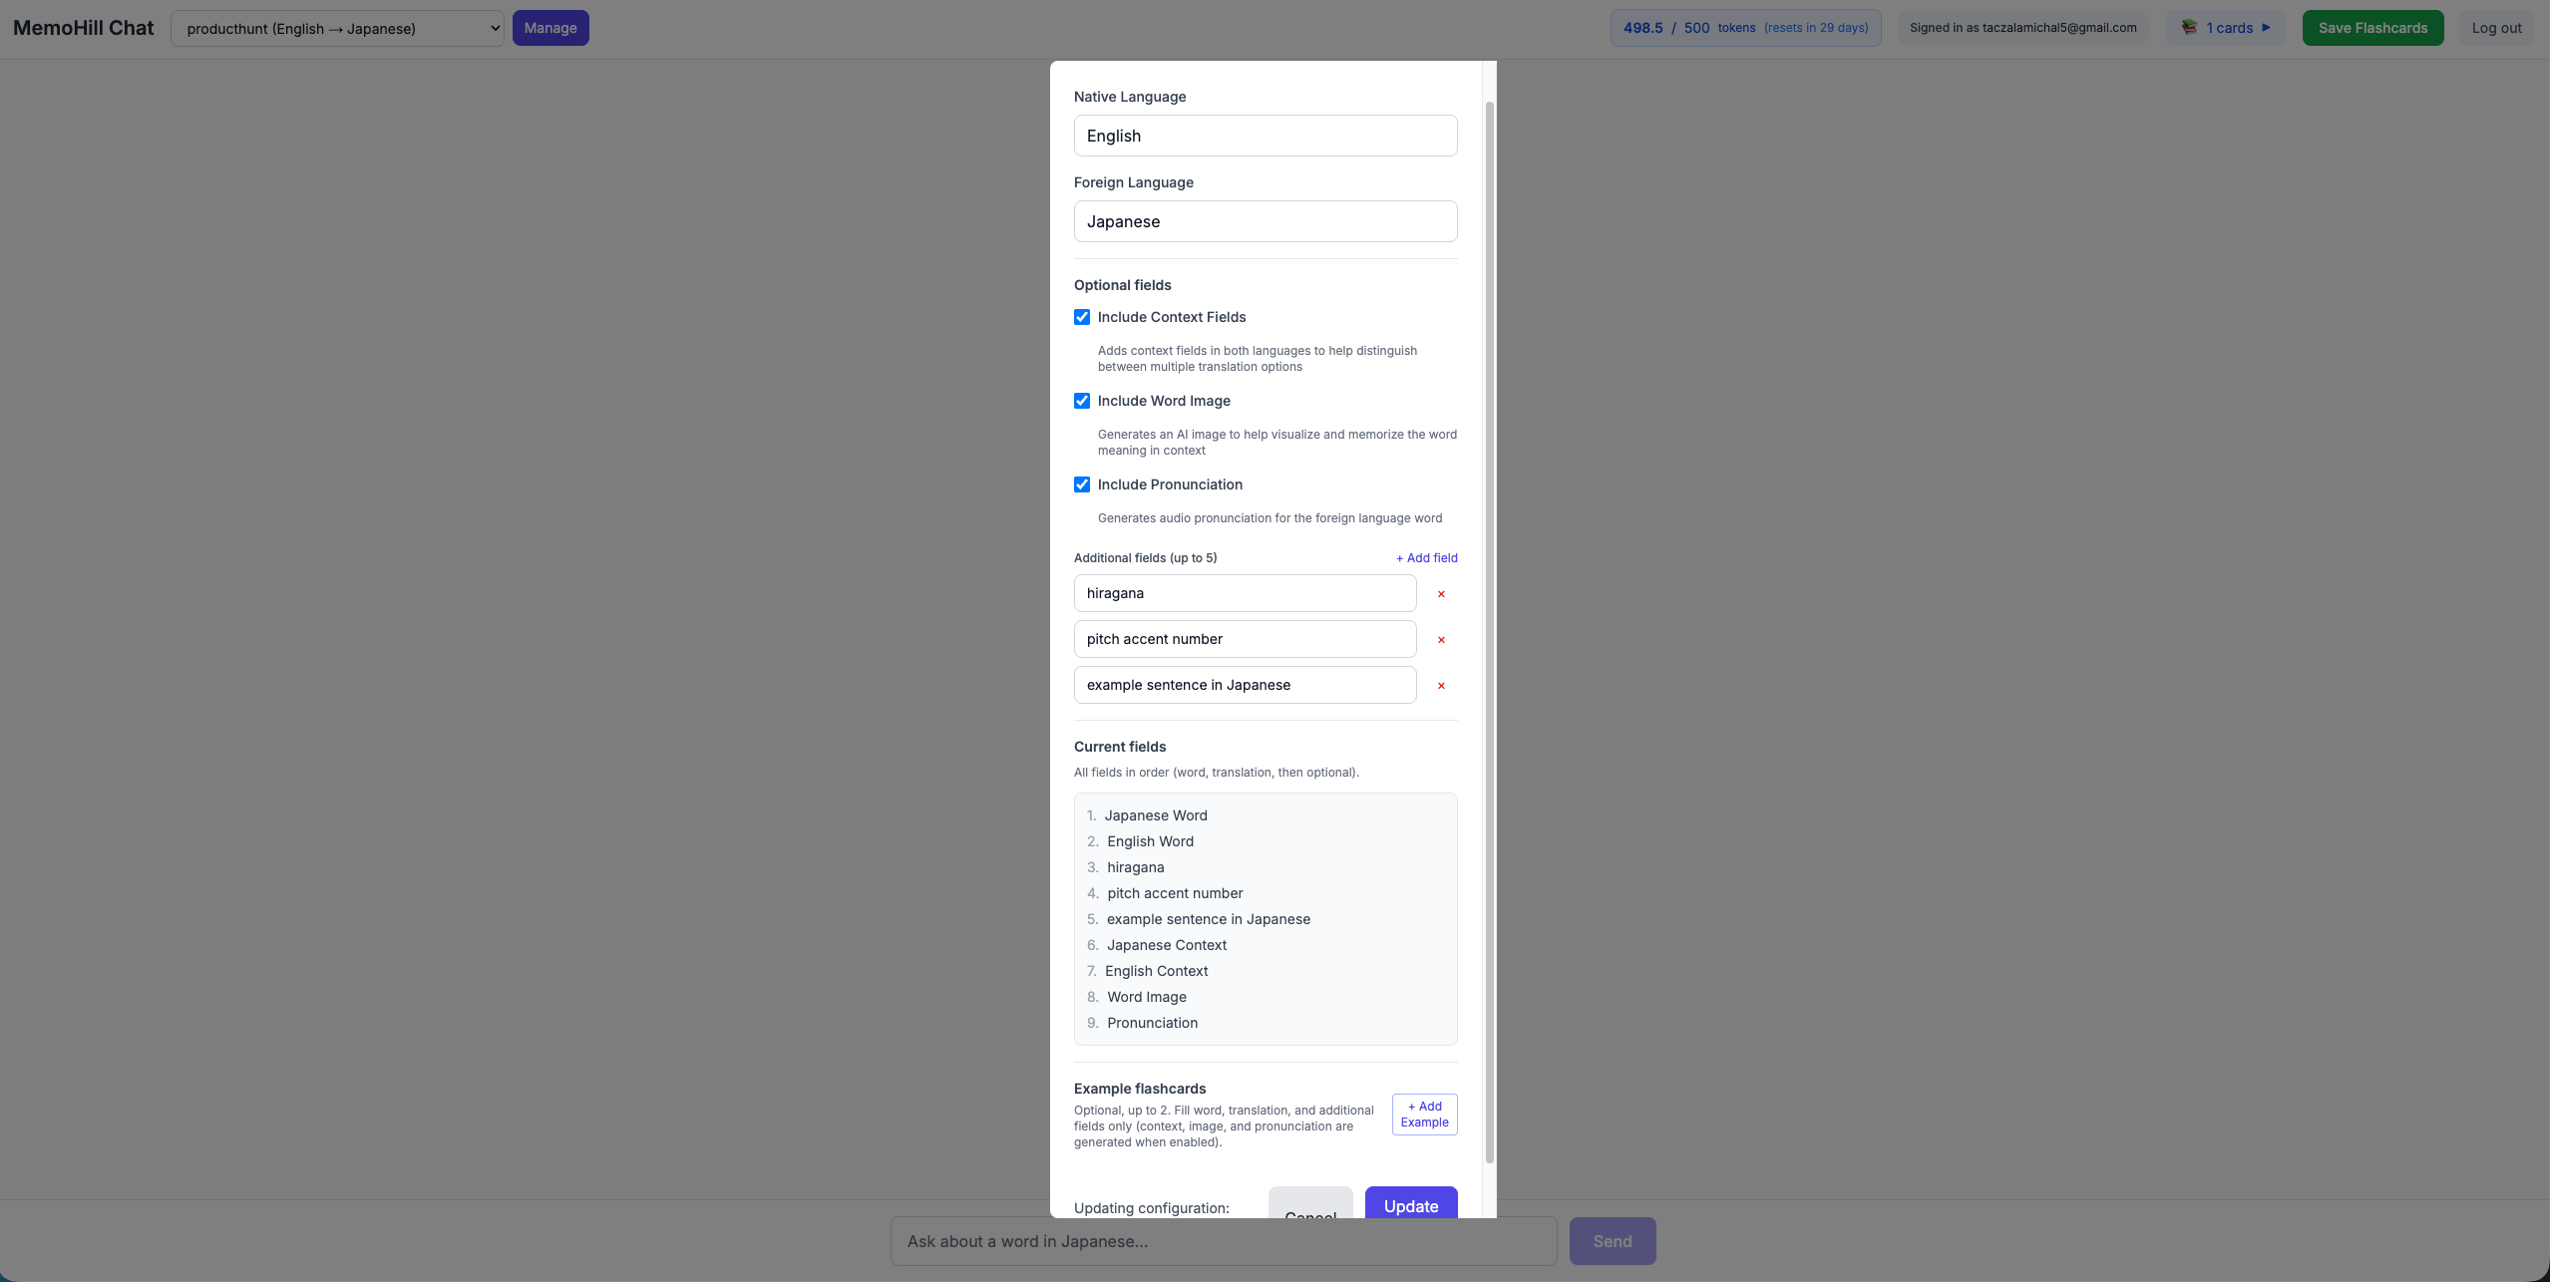Screen dimensions: 2550x1282
Task: Delete the example sentence in Japanese field
Action: [1441, 686]
